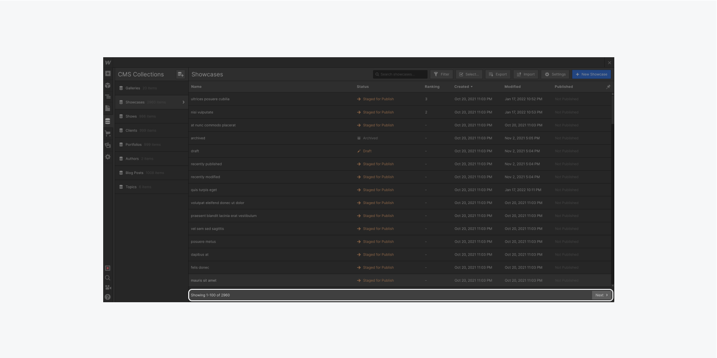Open item 'vel sem sed sagittis'
The height and width of the screenshot is (358, 717).
[400, 229]
